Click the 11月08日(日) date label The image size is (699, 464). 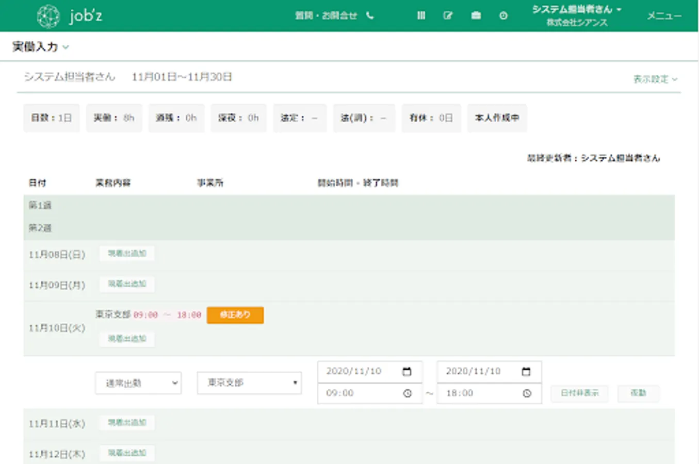coord(57,255)
